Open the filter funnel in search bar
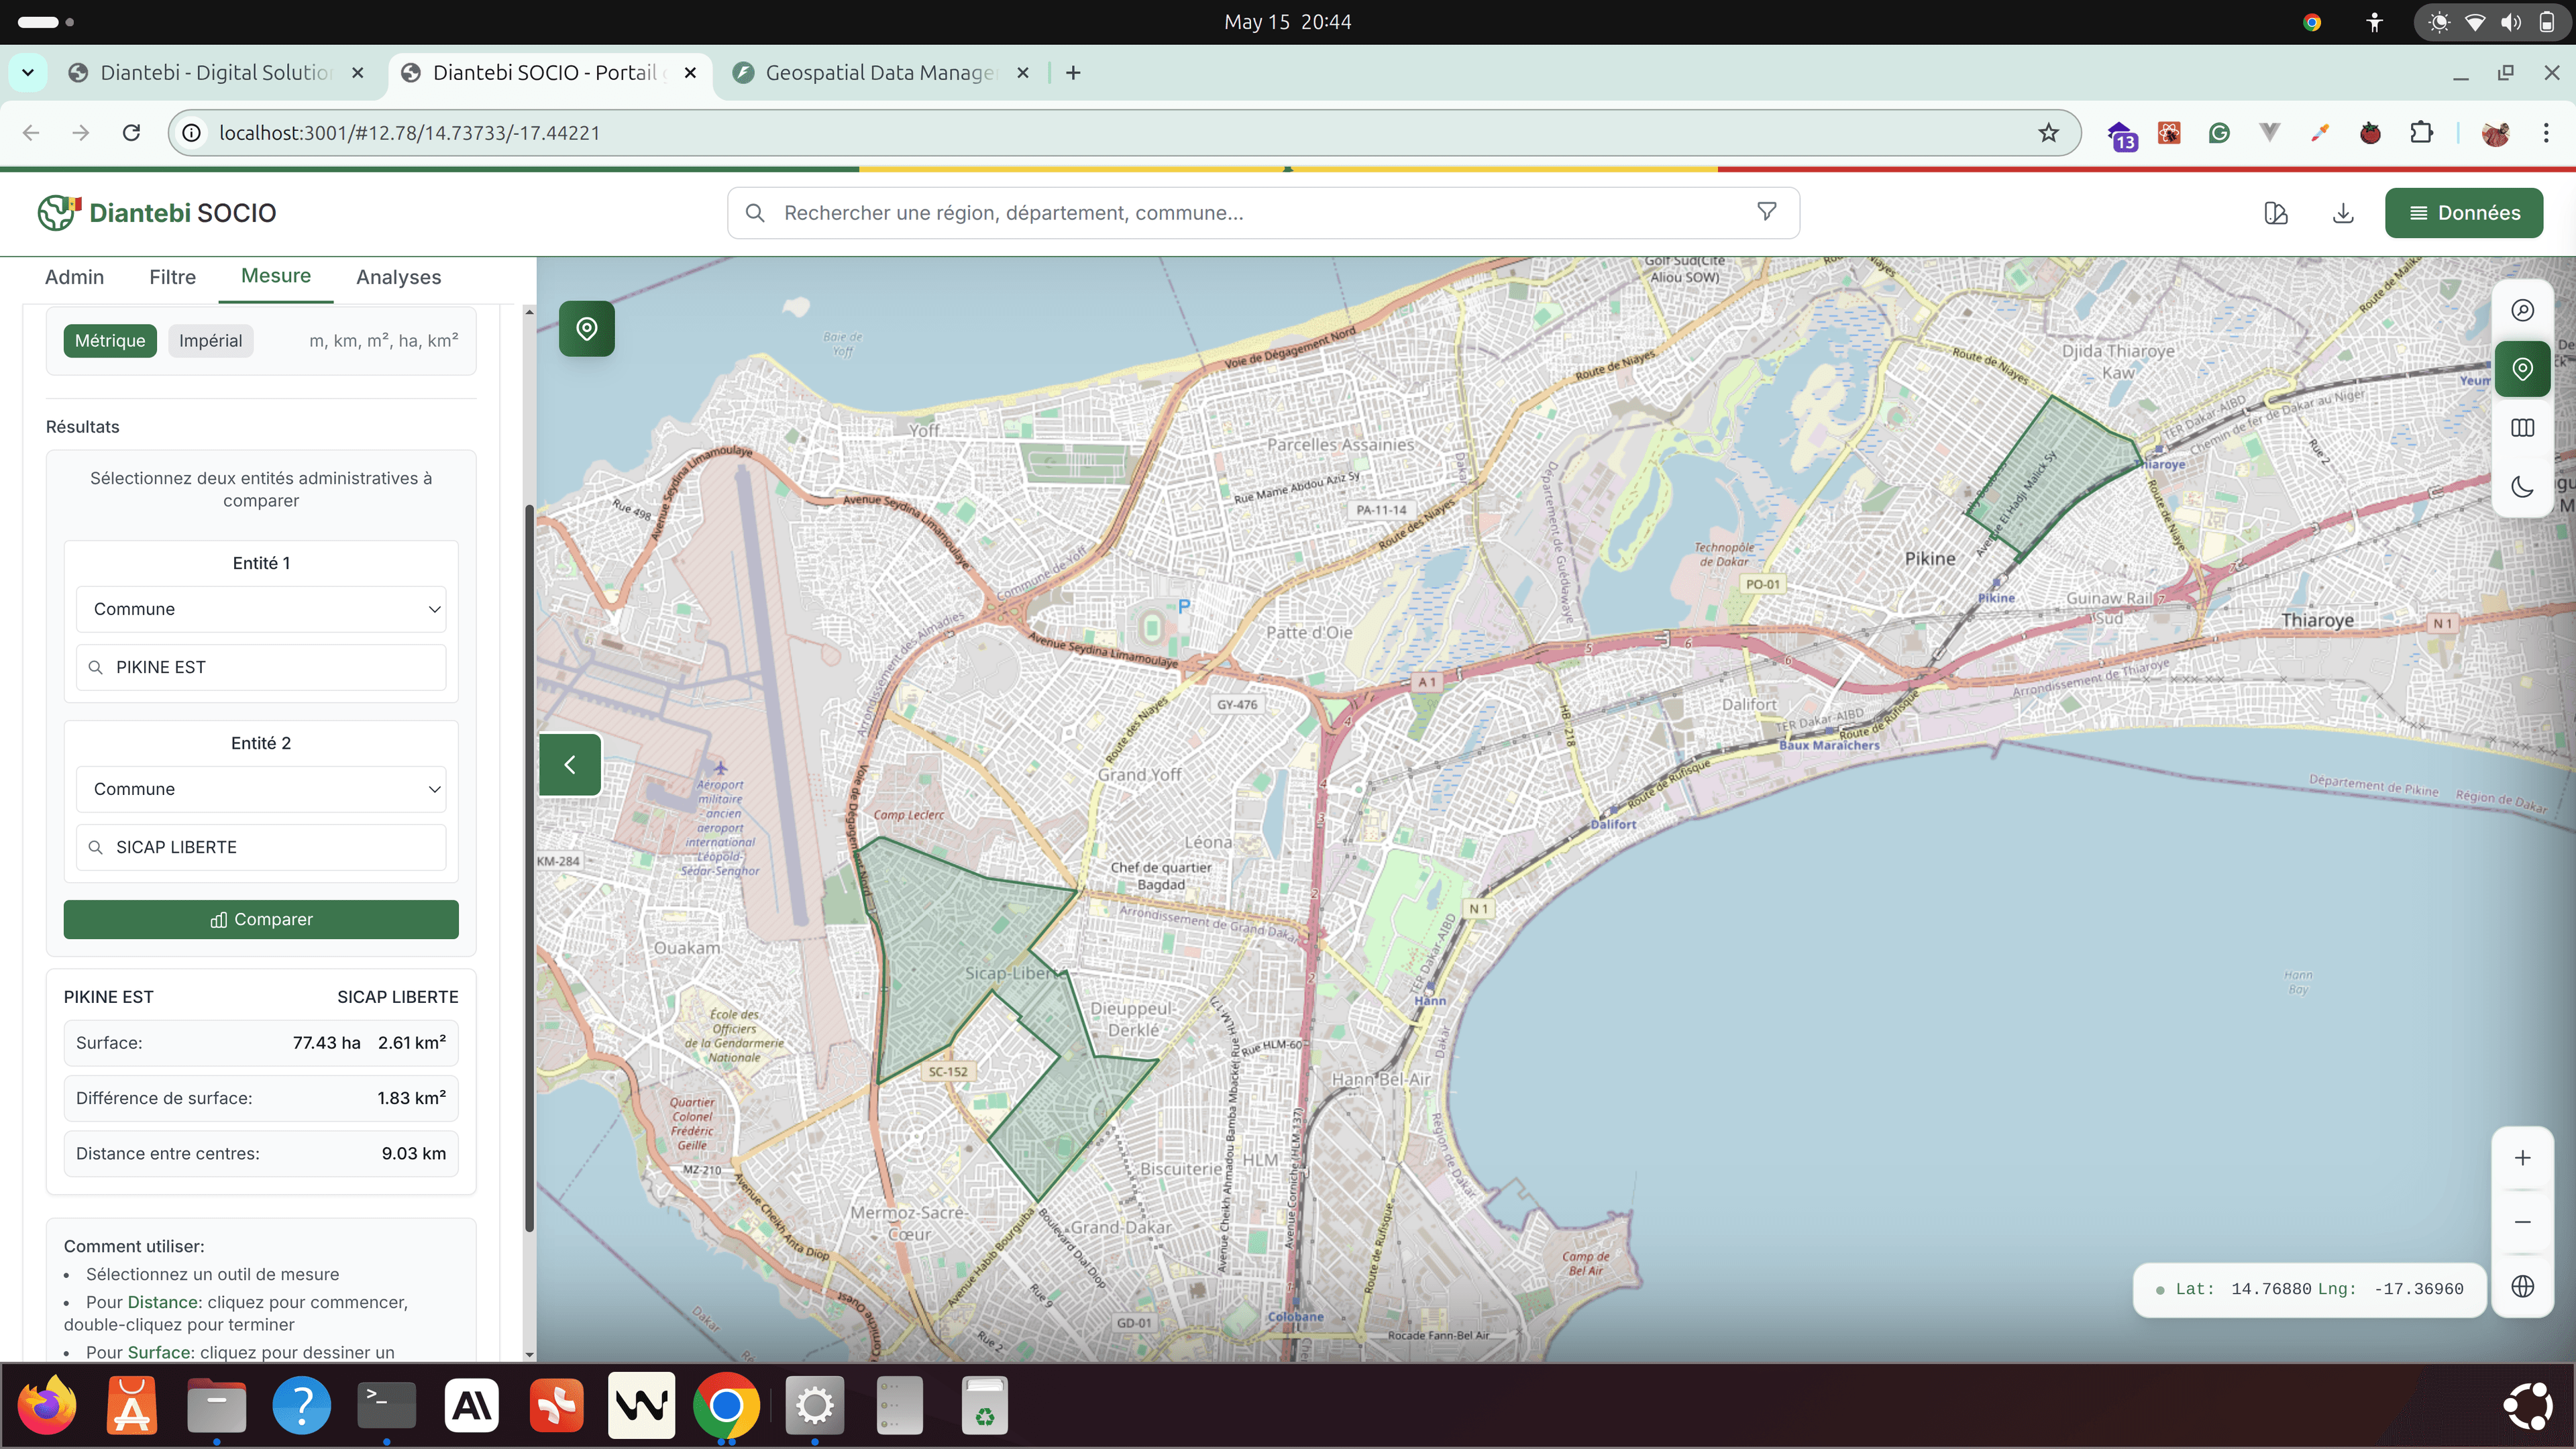 1767,212
